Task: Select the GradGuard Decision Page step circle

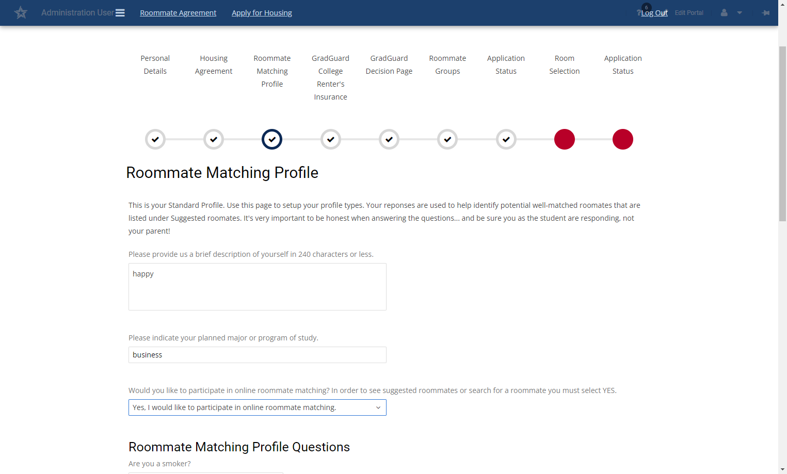Action: tap(389, 139)
